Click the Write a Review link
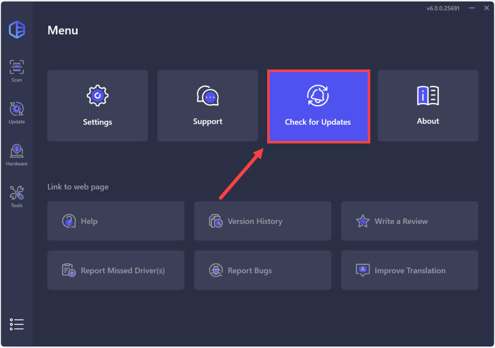This screenshot has height=348, width=495. click(x=409, y=221)
